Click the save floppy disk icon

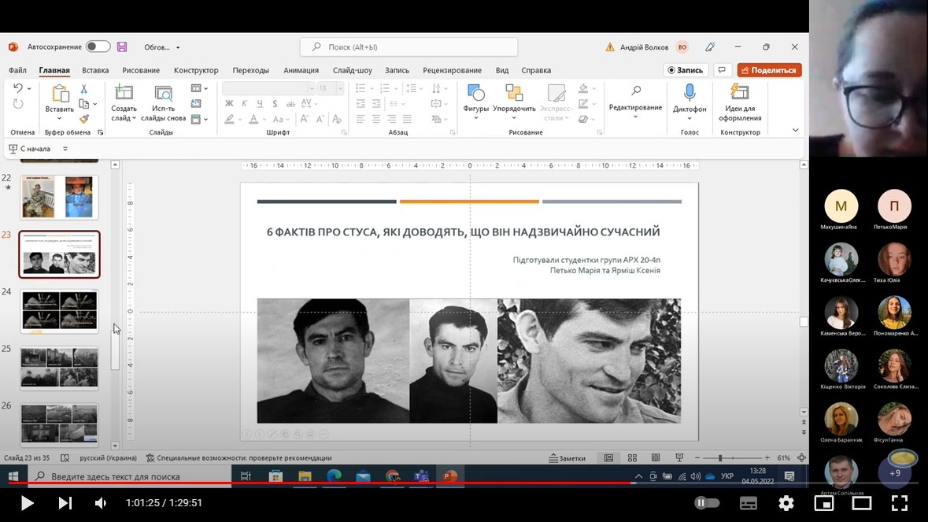click(x=122, y=46)
